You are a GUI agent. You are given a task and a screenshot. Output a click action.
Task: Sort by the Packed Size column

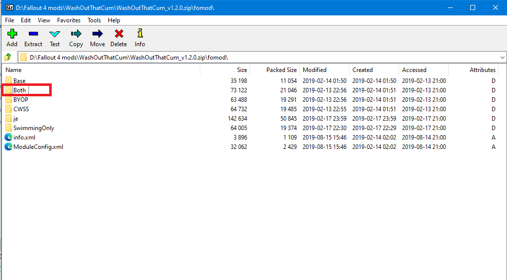point(281,70)
